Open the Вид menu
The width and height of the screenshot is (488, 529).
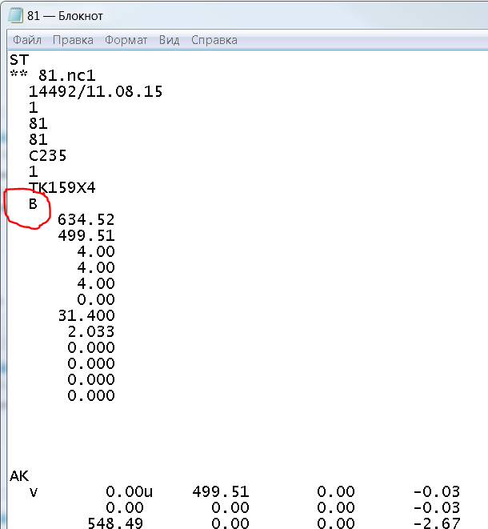pyautogui.click(x=169, y=40)
